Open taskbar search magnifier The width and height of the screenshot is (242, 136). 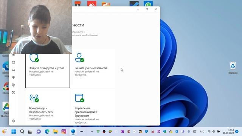[x=22, y=131]
